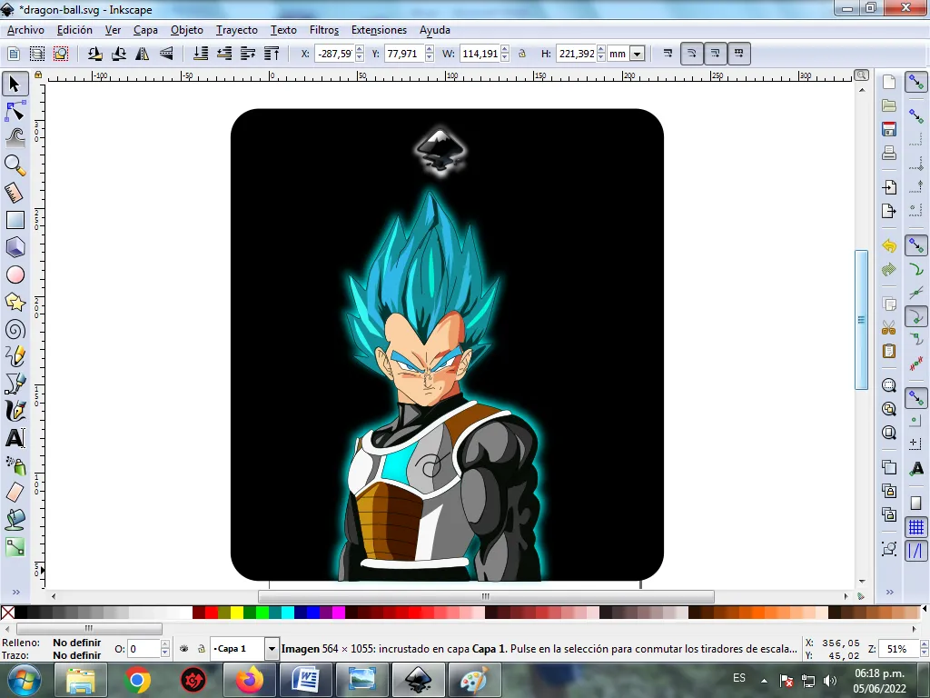Expand right toolbar overflow chevron
This screenshot has width=930, height=698.
click(890, 592)
